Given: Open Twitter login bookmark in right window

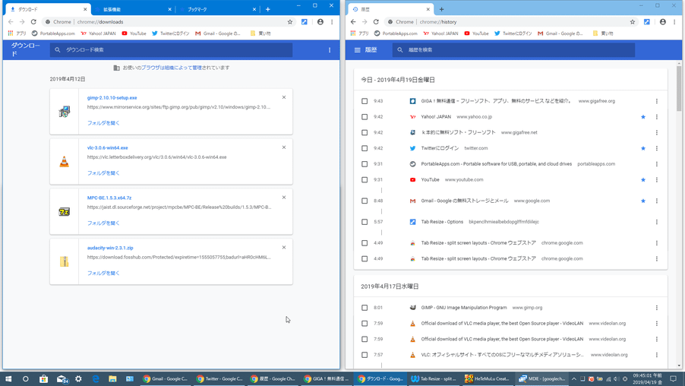Looking at the screenshot, I should coord(513,33).
